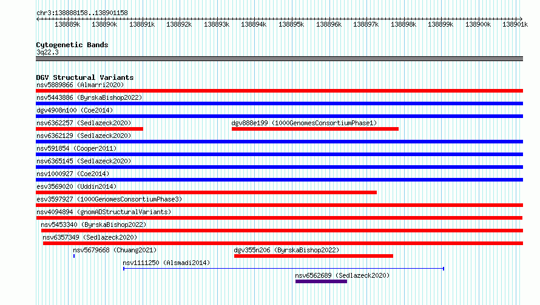Image resolution: width=540 pixels, height=305 pixels.
Task: Click esv3597927 (1000GenomesConsortiumPhase3) label
Action: click(109, 199)
